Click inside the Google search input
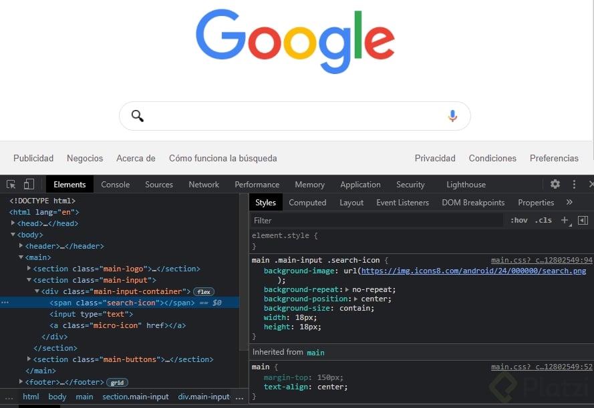 click(295, 116)
